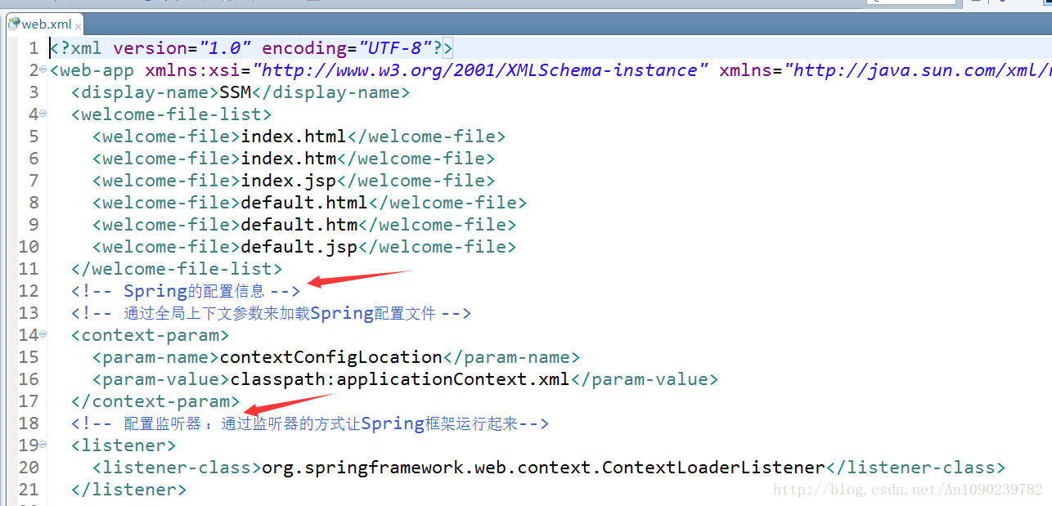Image resolution: width=1052 pixels, height=506 pixels.
Task: Switch to the web.xml editor tab
Action: (x=46, y=25)
